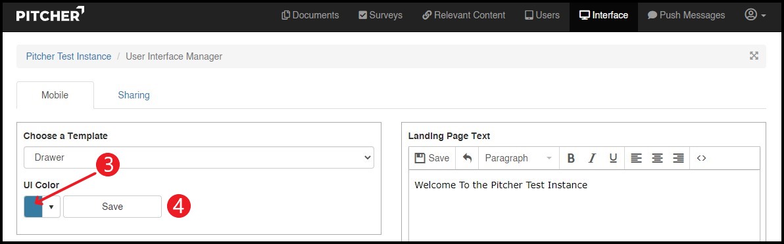Screen dimensions: 784x244
Task: Open the UI Color dropdown arrow
Action: (x=51, y=207)
